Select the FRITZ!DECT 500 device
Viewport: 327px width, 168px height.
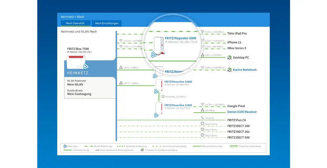[x=238, y=137]
